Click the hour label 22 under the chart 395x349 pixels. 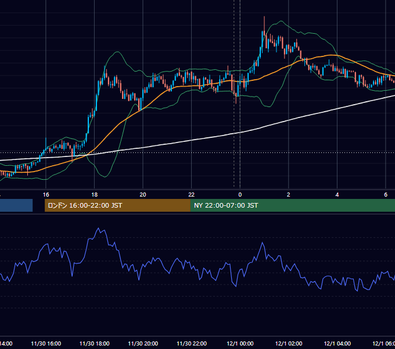pos(192,195)
